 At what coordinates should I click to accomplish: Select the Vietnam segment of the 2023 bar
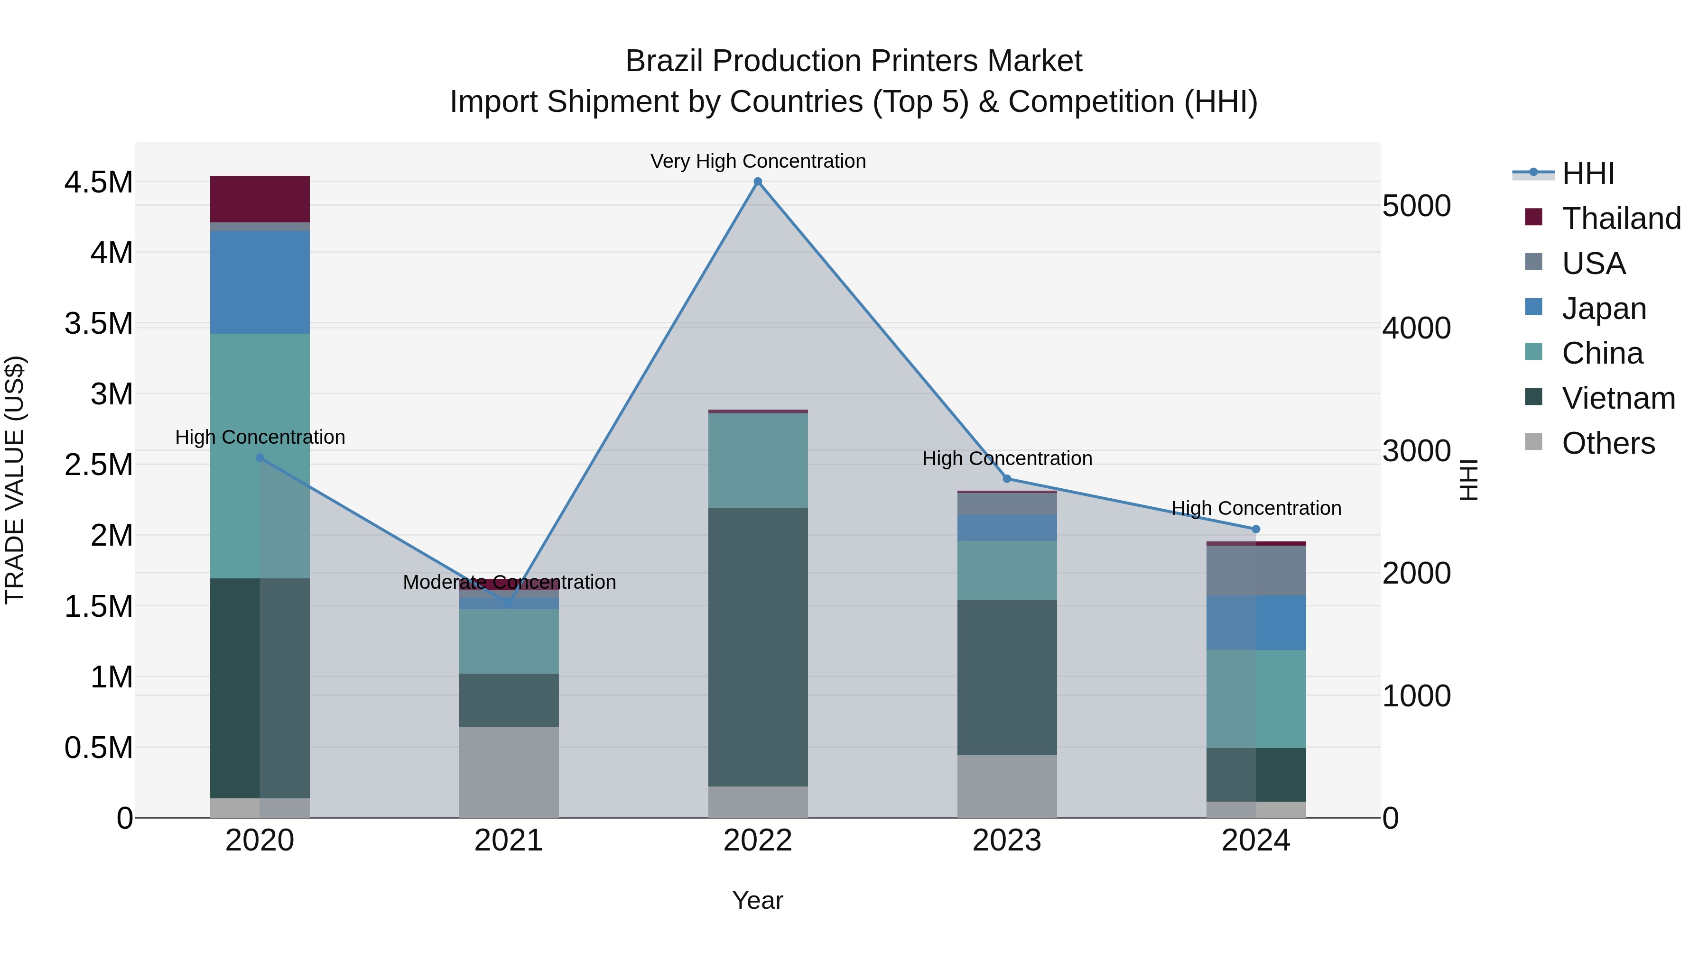[1006, 678]
